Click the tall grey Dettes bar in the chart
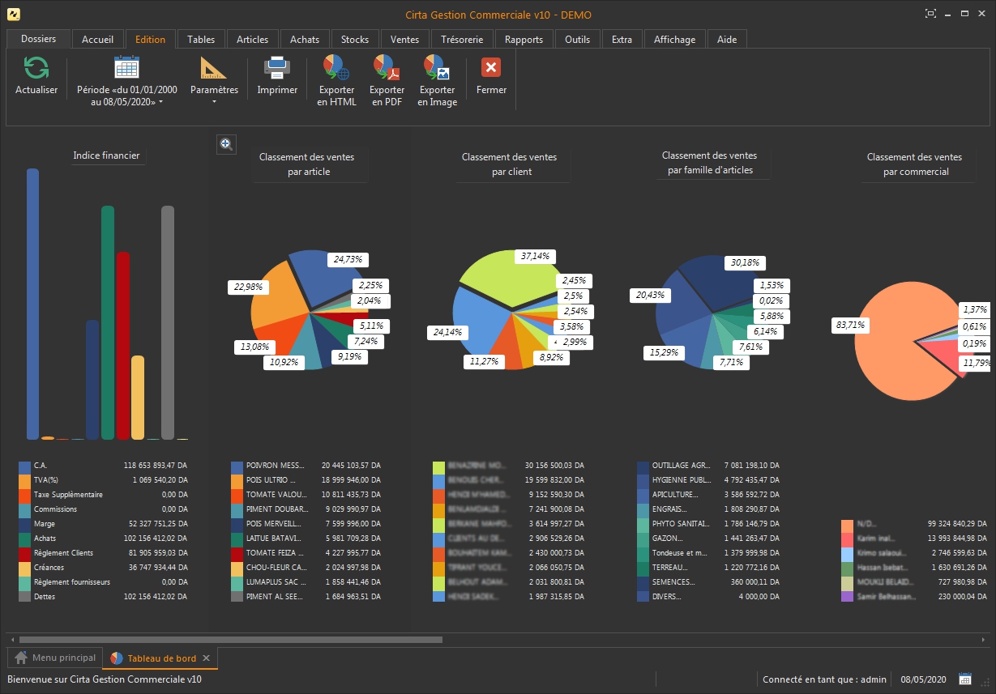The width and height of the screenshot is (996, 694). point(168,322)
